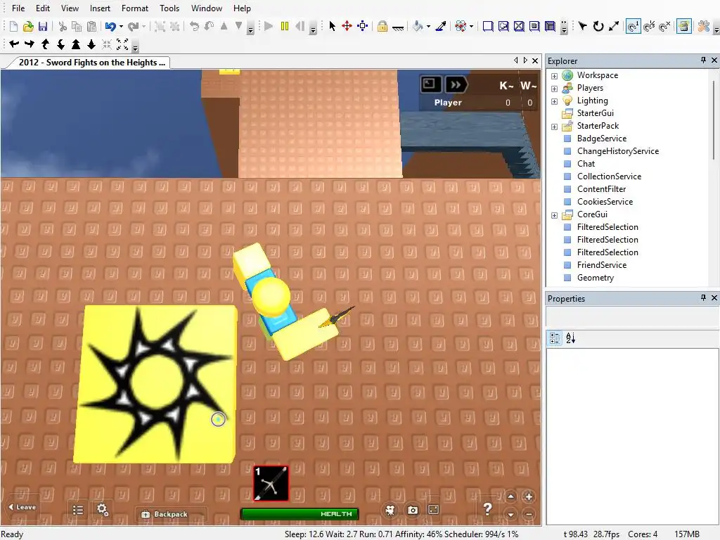Expand the Workspace tree node
The height and width of the screenshot is (540, 720).
point(554,76)
